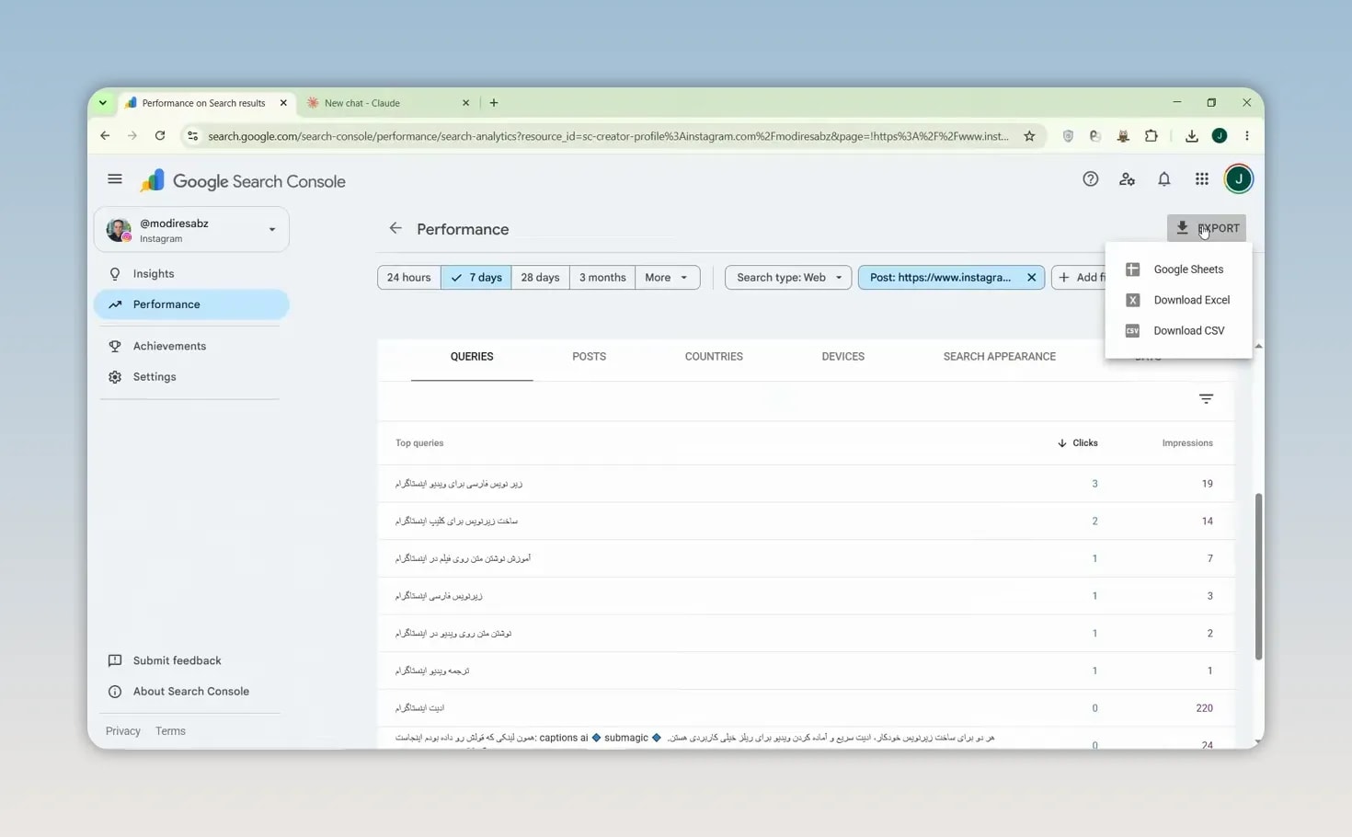The height and width of the screenshot is (837, 1352).
Task: Click the vertical scrollbar of the page
Action: (x=1258, y=577)
